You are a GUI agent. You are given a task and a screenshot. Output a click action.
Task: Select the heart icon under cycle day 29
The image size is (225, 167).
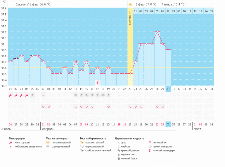coord(163,107)
